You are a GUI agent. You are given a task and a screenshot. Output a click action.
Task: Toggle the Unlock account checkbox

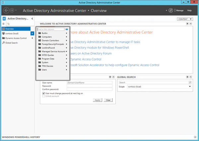point(43,96)
